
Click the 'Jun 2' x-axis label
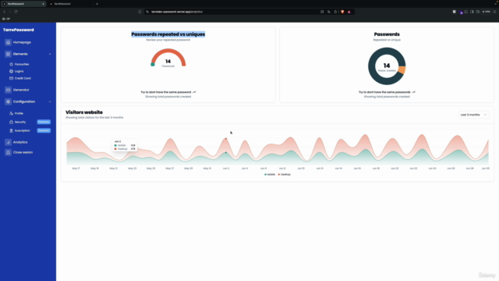(x=226, y=169)
